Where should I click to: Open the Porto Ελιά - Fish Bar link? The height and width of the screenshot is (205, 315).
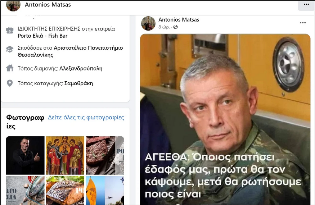(42, 36)
